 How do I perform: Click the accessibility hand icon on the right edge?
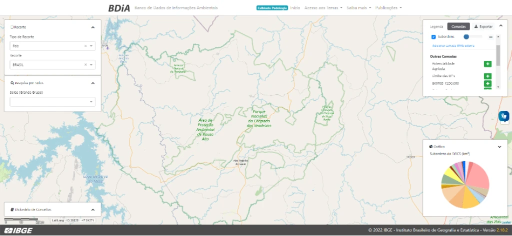504,115
